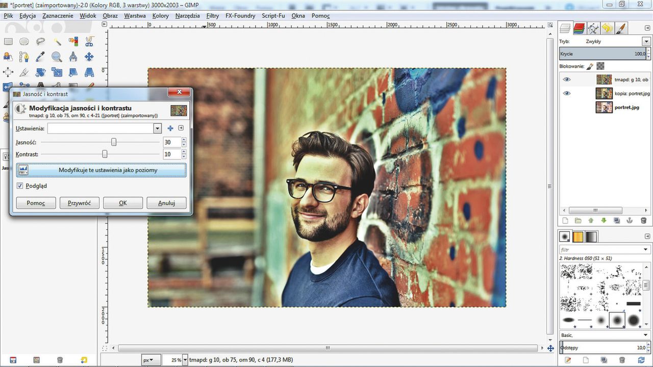Click the Anuluj cancel button
This screenshot has height=367, width=653.
166,203
